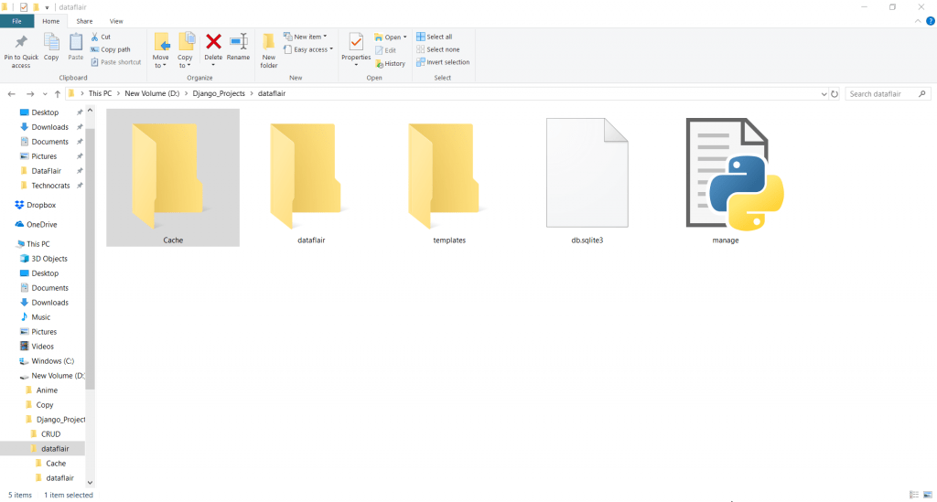Open address bar history dropdown
937x502 pixels.
pyautogui.click(x=824, y=93)
